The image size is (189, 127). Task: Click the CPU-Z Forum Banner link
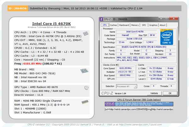point(139,100)
